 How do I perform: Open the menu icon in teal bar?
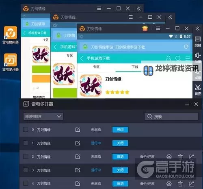click(x=188, y=58)
